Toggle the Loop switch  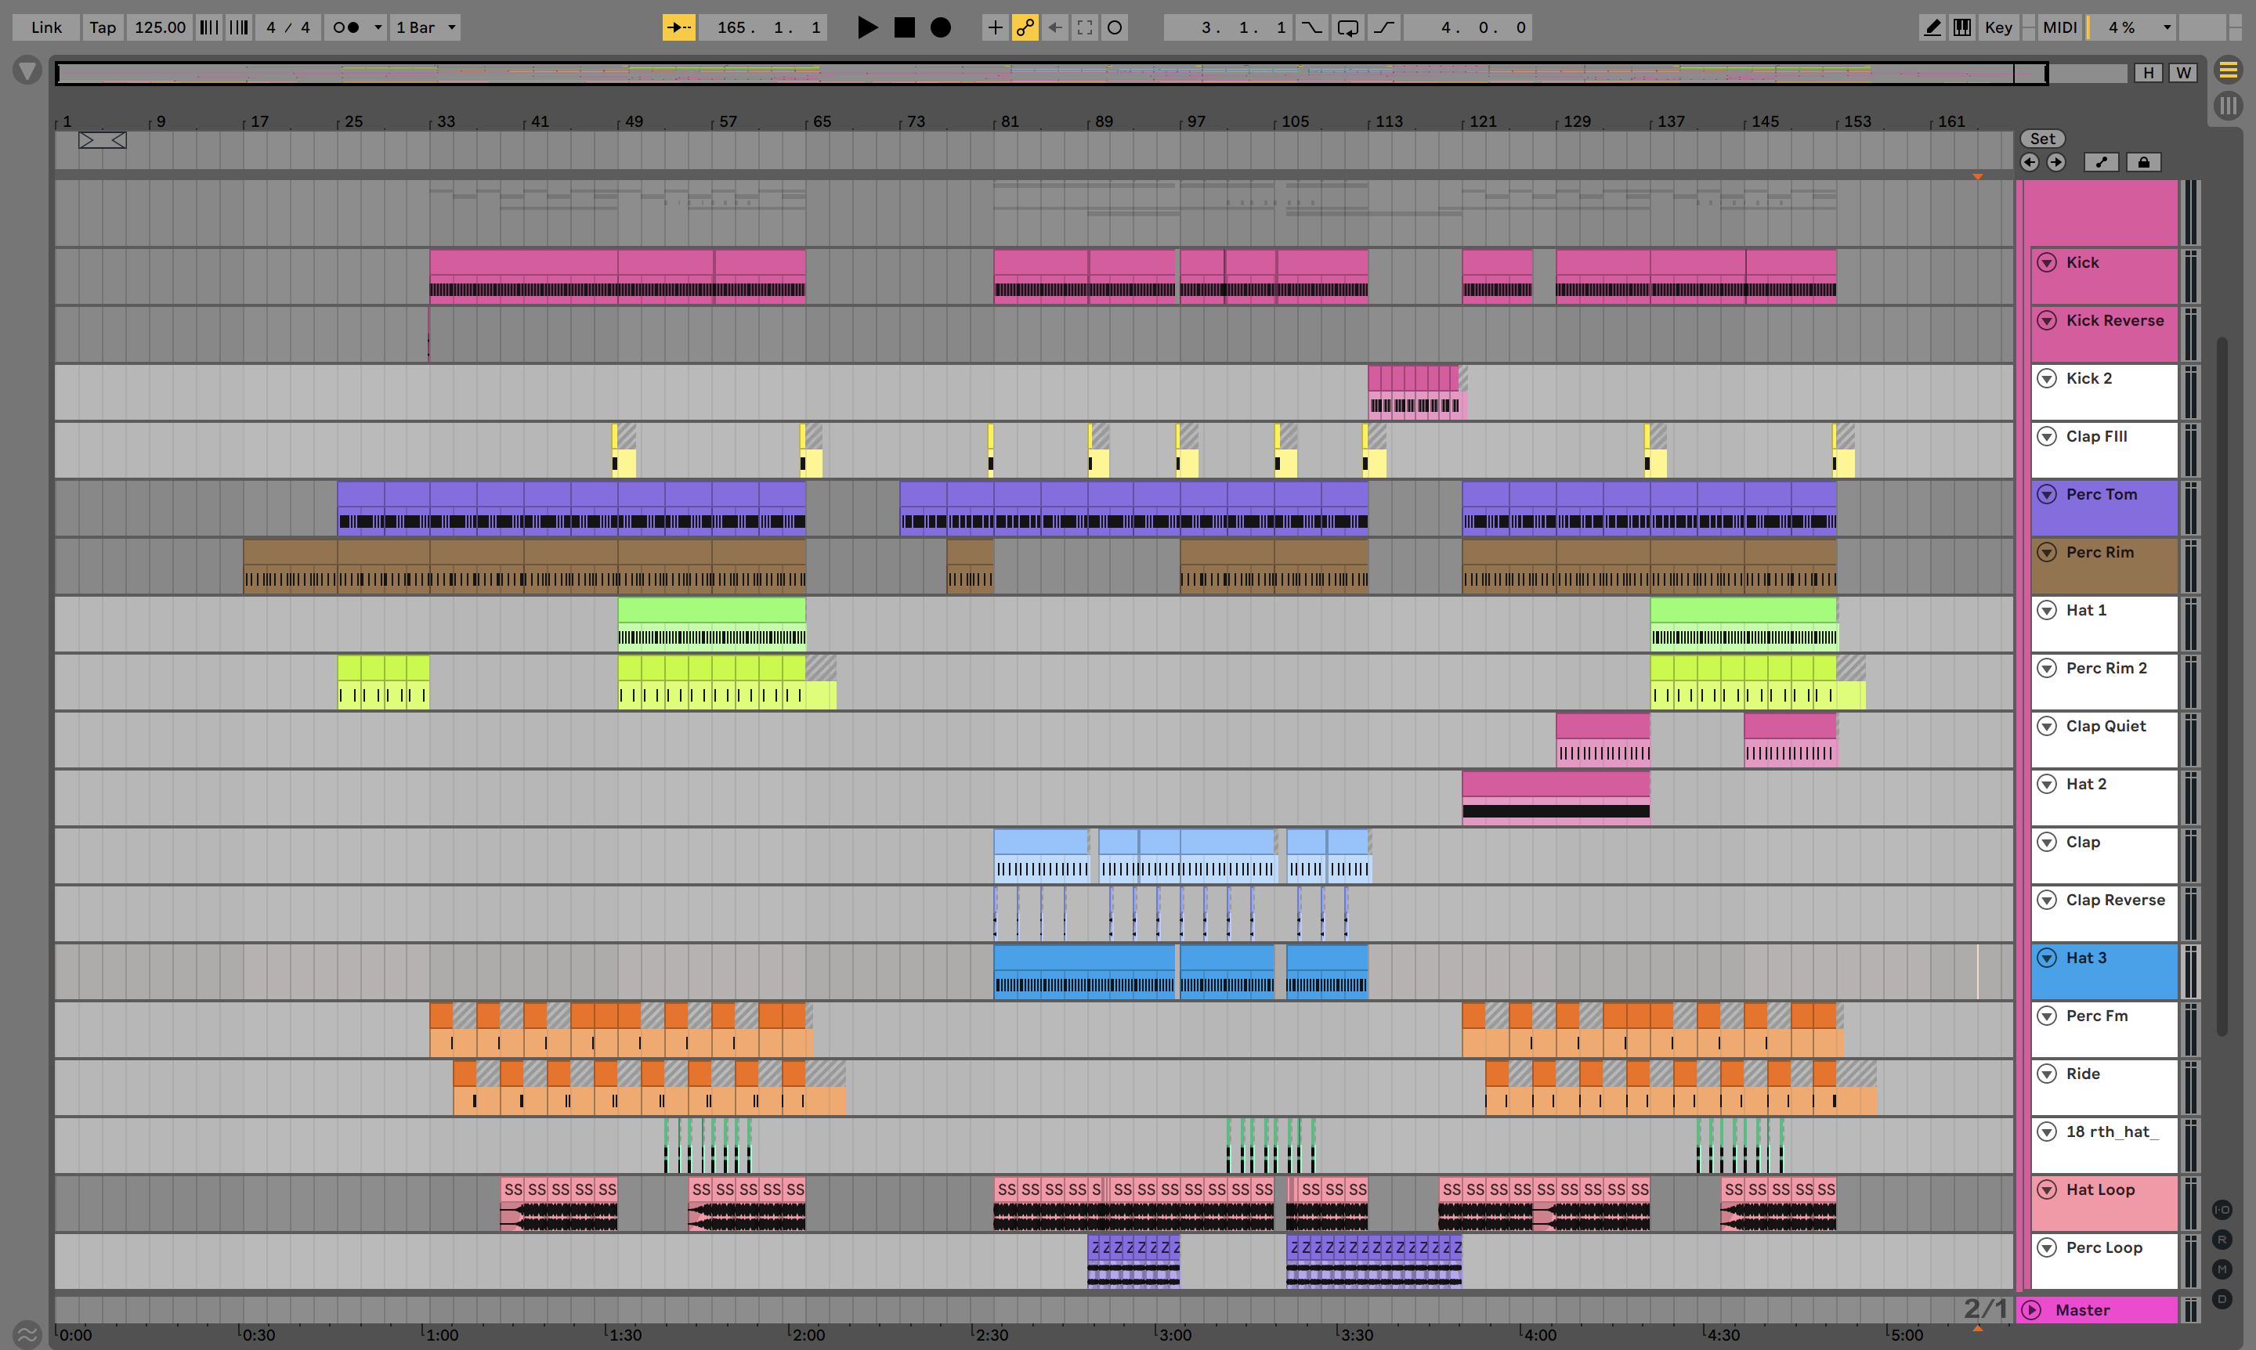(1347, 27)
